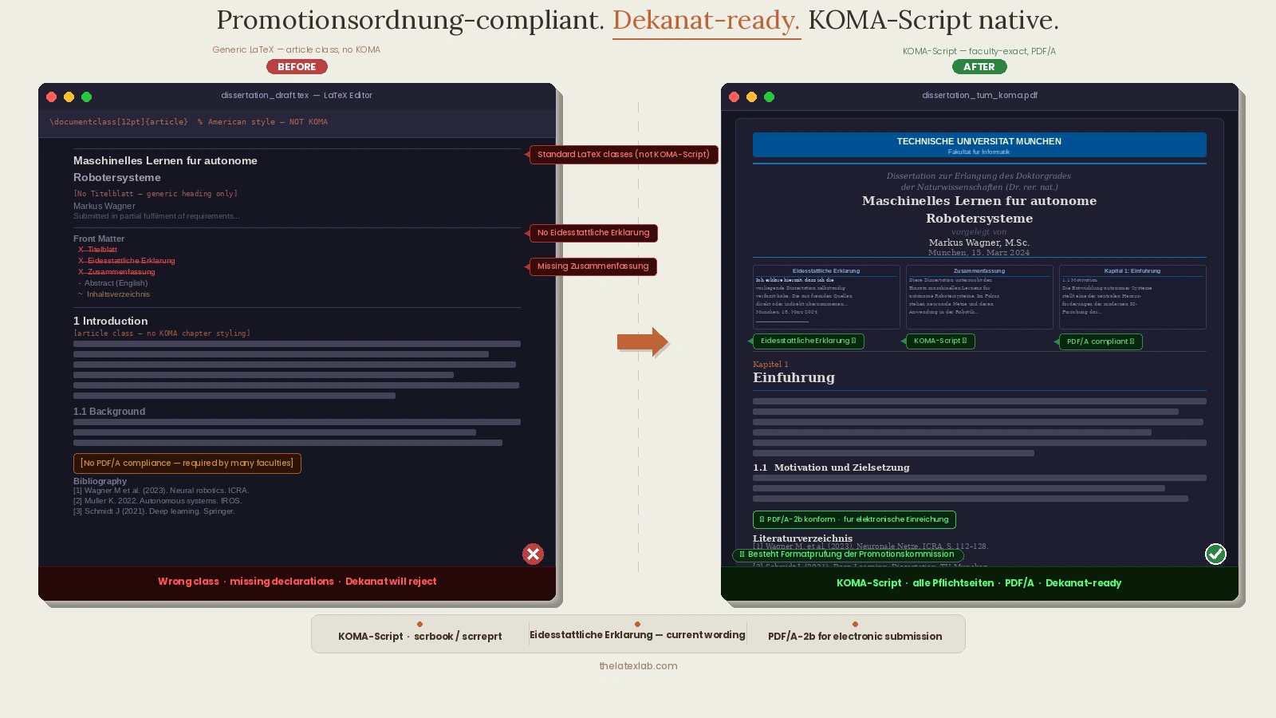
Task: Expand the Kapitel 1: Einfuhrung preview card
Action: pyautogui.click(x=1132, y=297)
